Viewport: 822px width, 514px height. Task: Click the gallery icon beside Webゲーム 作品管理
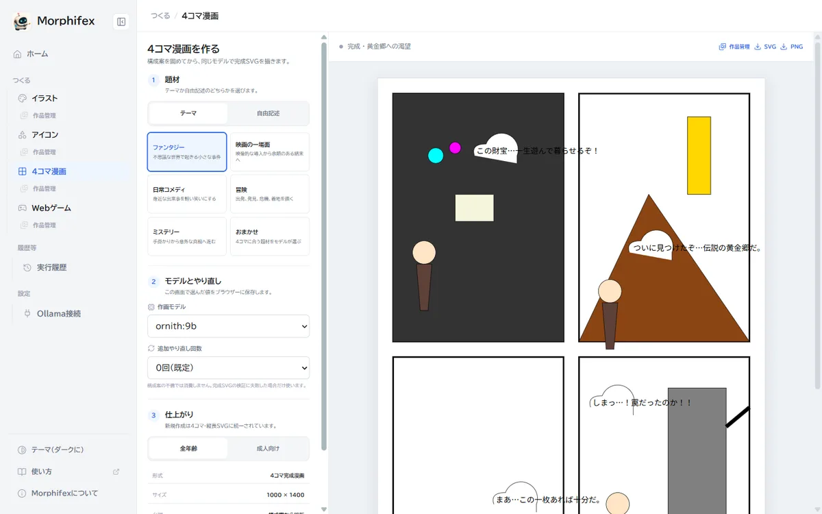point(25,225)
